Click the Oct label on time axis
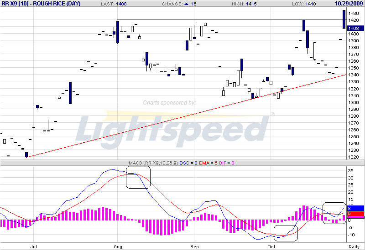Viewport: 365px width, 250px height. coord(271,246)
